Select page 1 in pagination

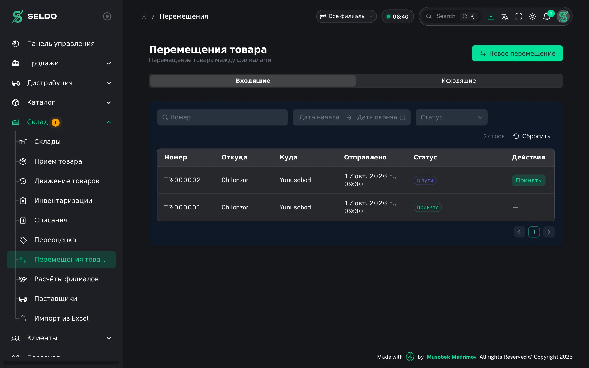534,232
